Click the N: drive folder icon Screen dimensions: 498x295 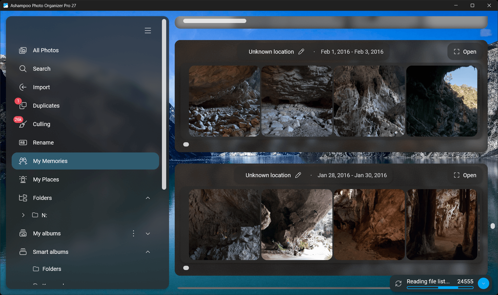click(x=35, y=215)
